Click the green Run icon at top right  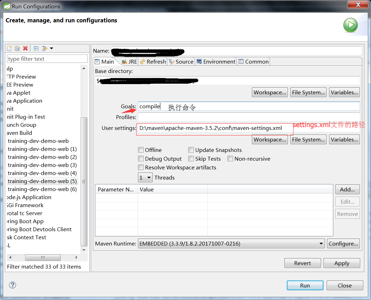[350, 25]
